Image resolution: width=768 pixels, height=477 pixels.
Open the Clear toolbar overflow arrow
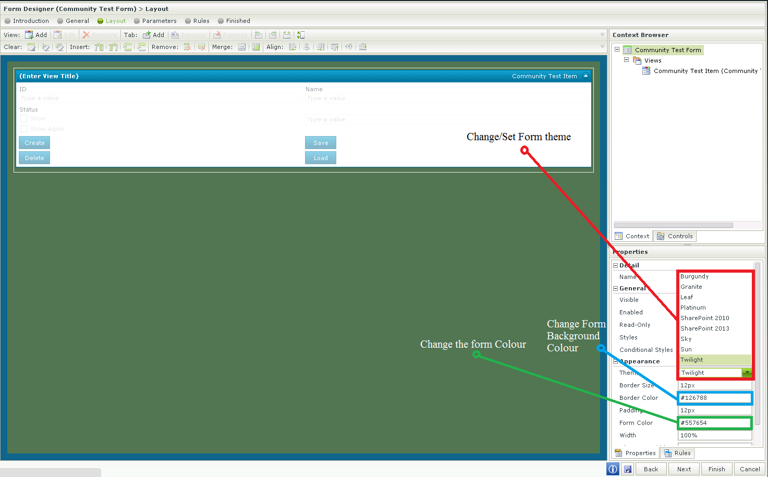(602, 47)
